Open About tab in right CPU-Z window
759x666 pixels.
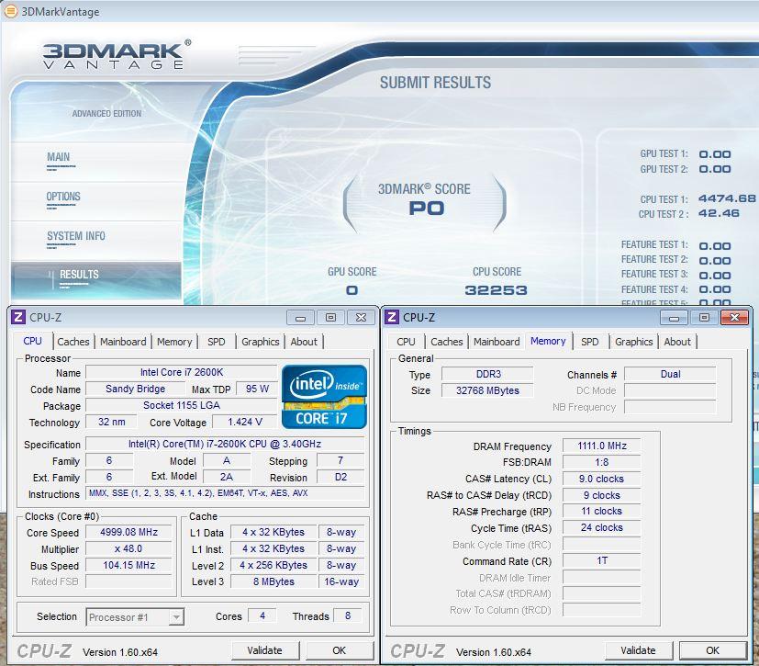click(x=677, y=342)
